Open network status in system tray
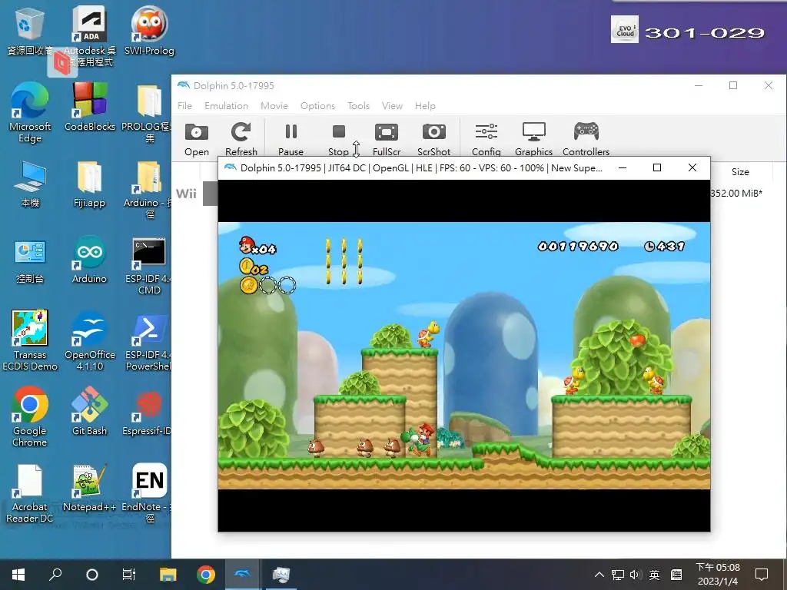This screenshot has width=787, height=590. (618, 575)
